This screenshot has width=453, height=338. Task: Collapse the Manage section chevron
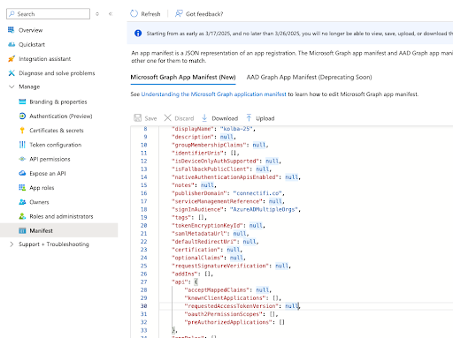pyautogui.click(x=12, y=86)
